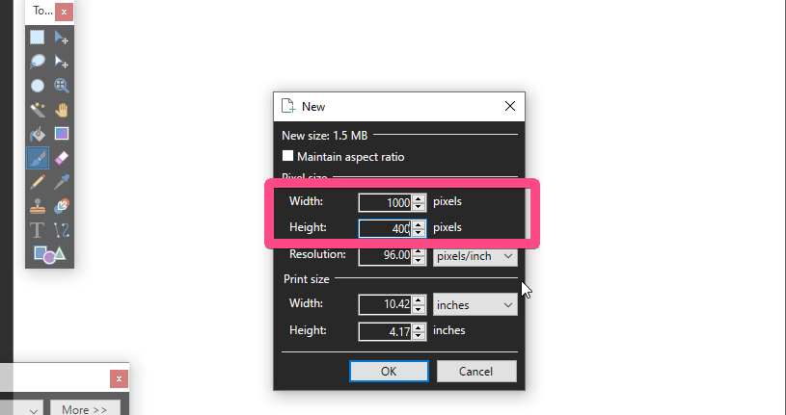Pick the Magic Wand tool
Image resolution: width=786 pixels, height=415 pixels.
point(37,110)
